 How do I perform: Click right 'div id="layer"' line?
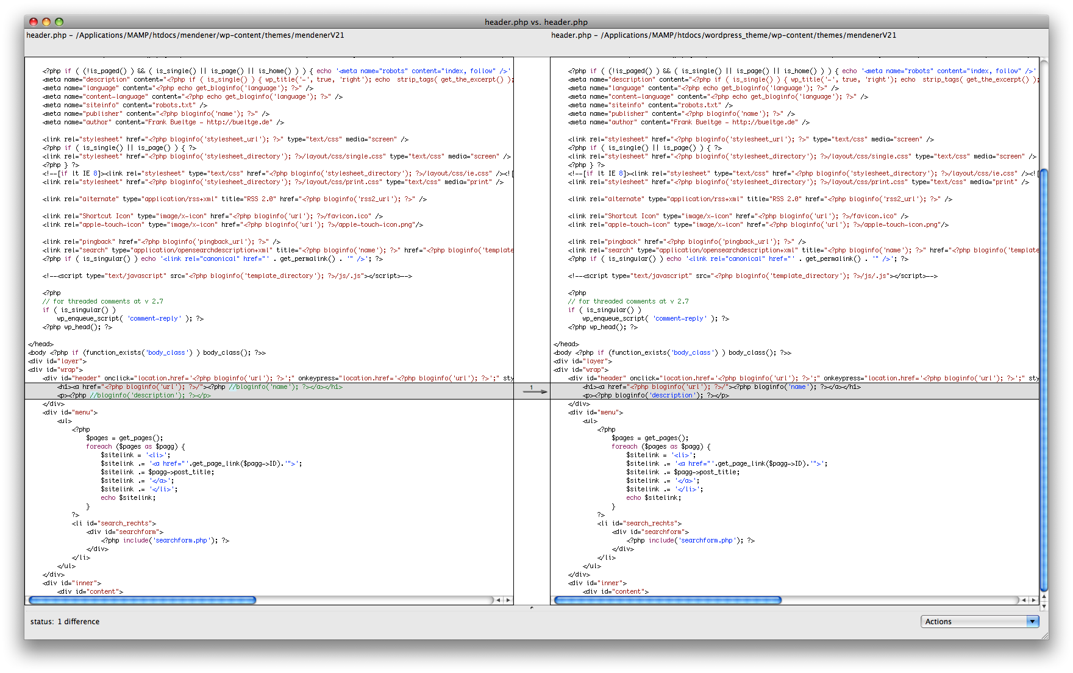583,361
